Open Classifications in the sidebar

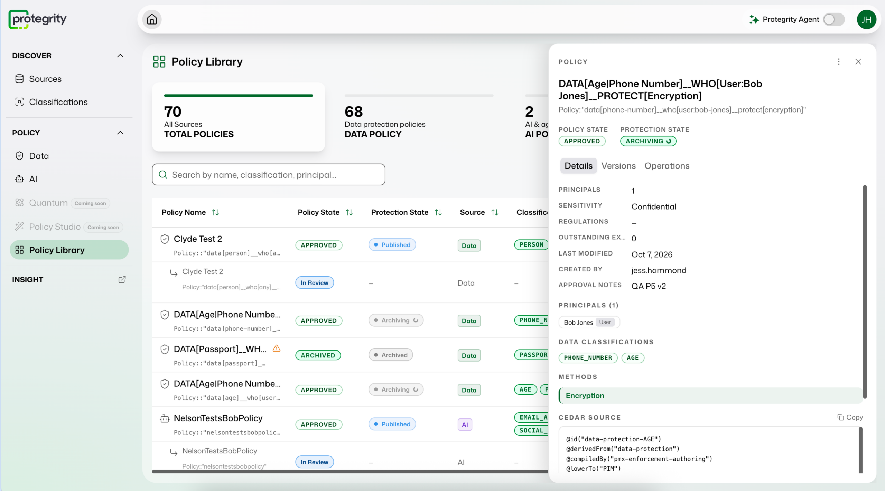pos(69,102)
